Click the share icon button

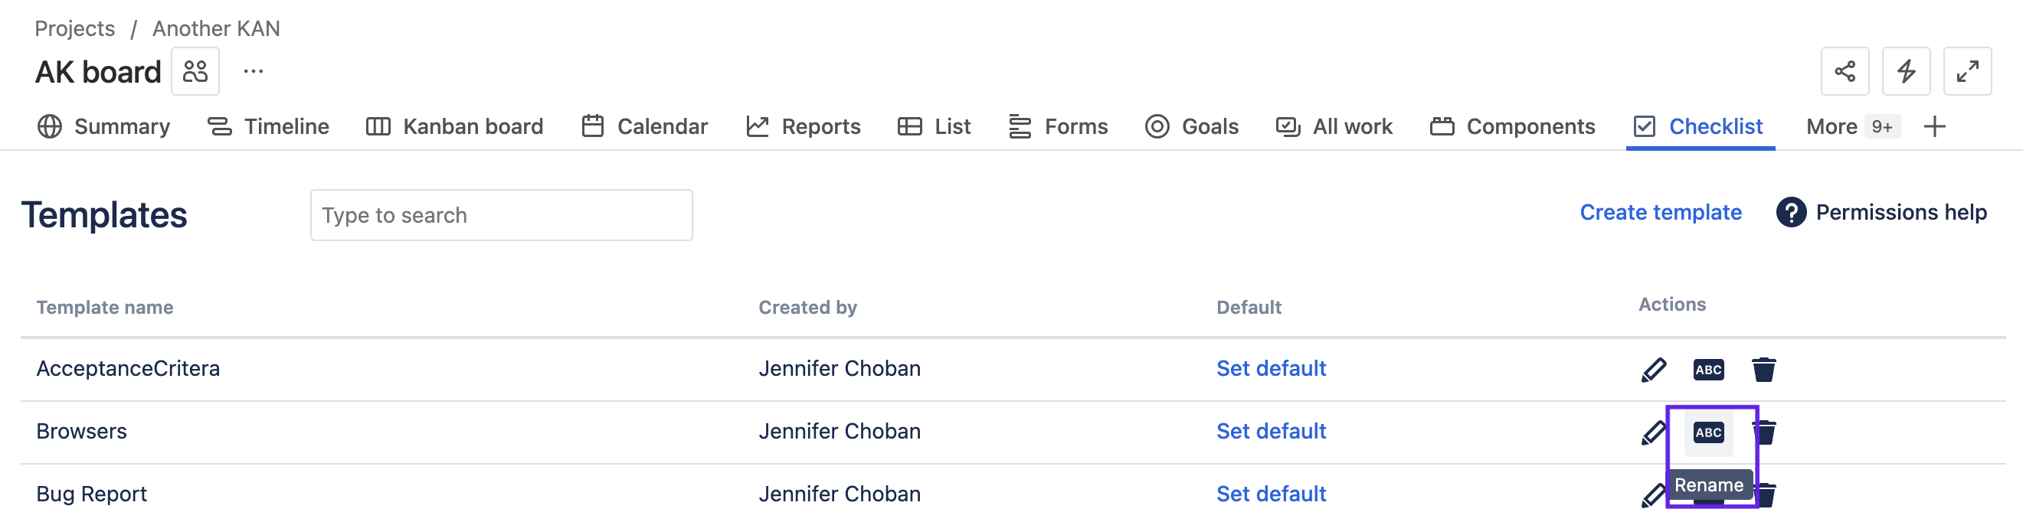[x=1844, y=71]
